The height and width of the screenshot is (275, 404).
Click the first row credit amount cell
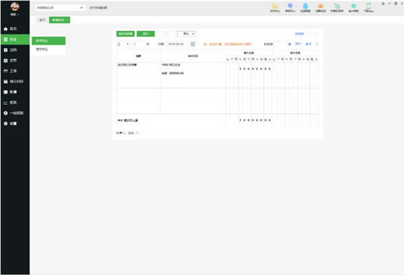pos(295,75)
